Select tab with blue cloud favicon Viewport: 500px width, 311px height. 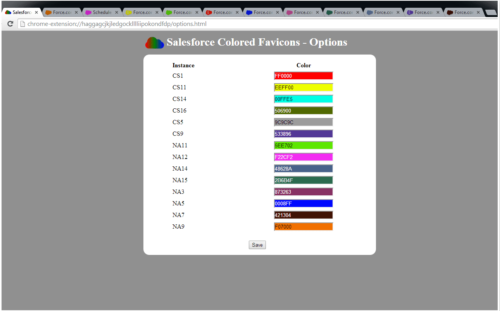262,12
